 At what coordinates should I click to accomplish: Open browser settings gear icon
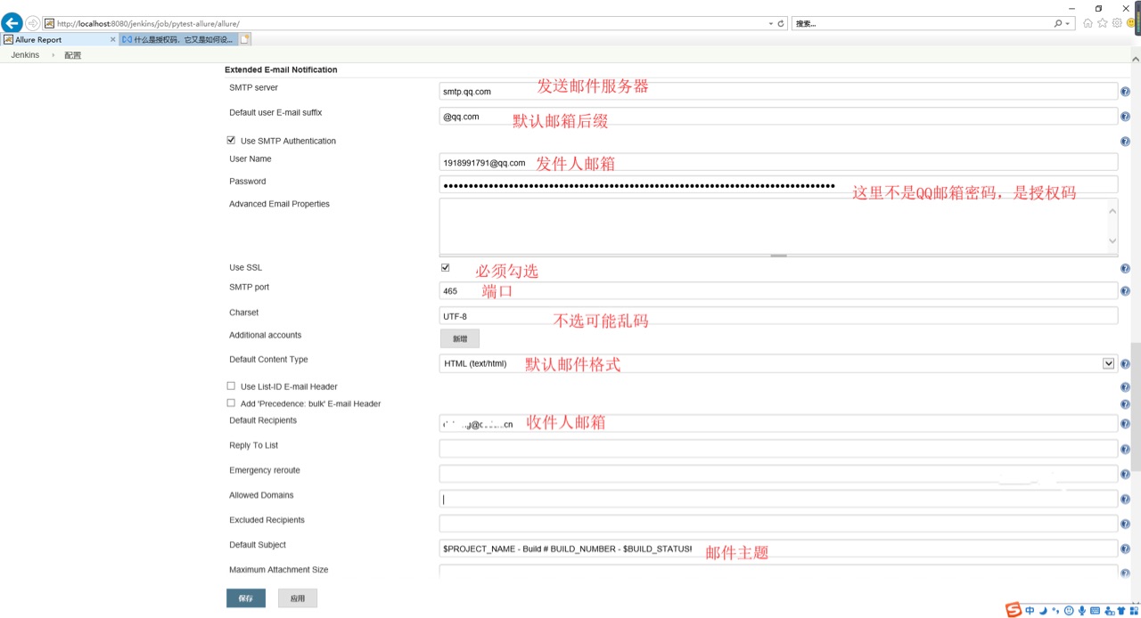(1117, 23)
